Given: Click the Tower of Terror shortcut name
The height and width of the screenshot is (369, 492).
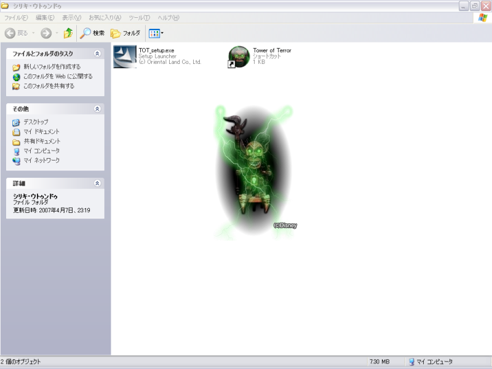Looking at the screenshot, I should 272,50.
